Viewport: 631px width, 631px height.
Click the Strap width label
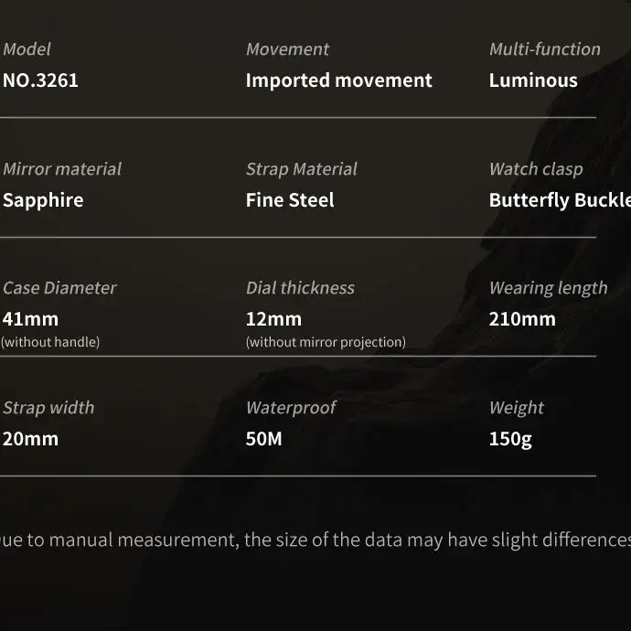click(x=48, y=407)
